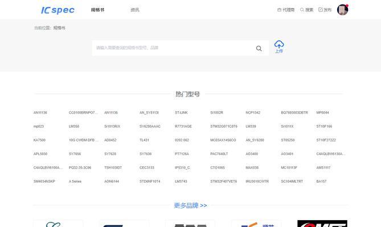The image size is (381, 227).
Task: Click the ICspec logo
Action: [x=58, y=10]
